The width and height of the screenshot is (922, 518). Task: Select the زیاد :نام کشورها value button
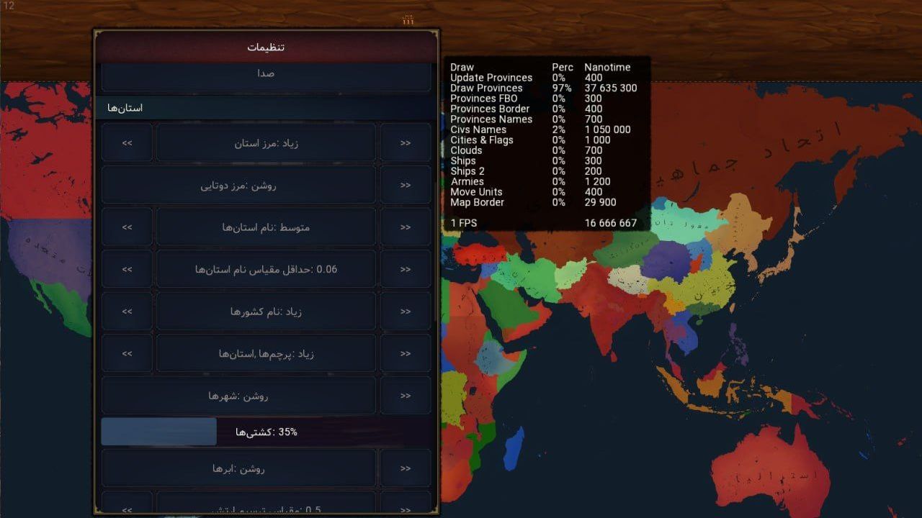tap(266, 312)
